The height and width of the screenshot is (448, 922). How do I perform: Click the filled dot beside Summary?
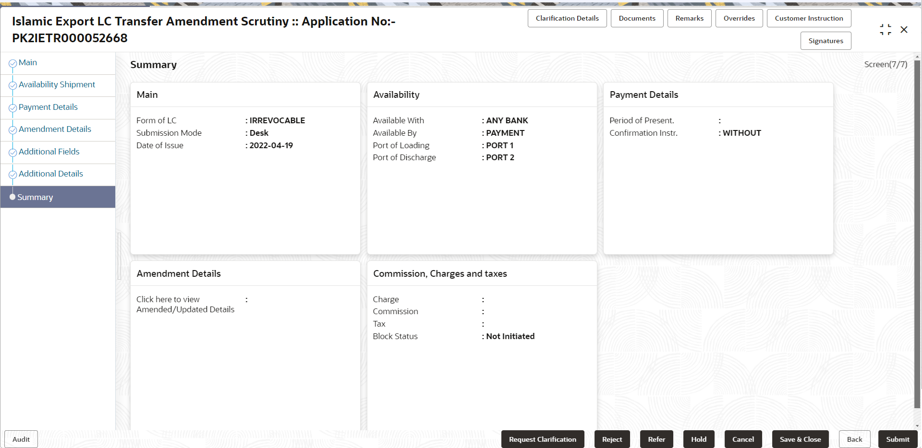point(12,197)
